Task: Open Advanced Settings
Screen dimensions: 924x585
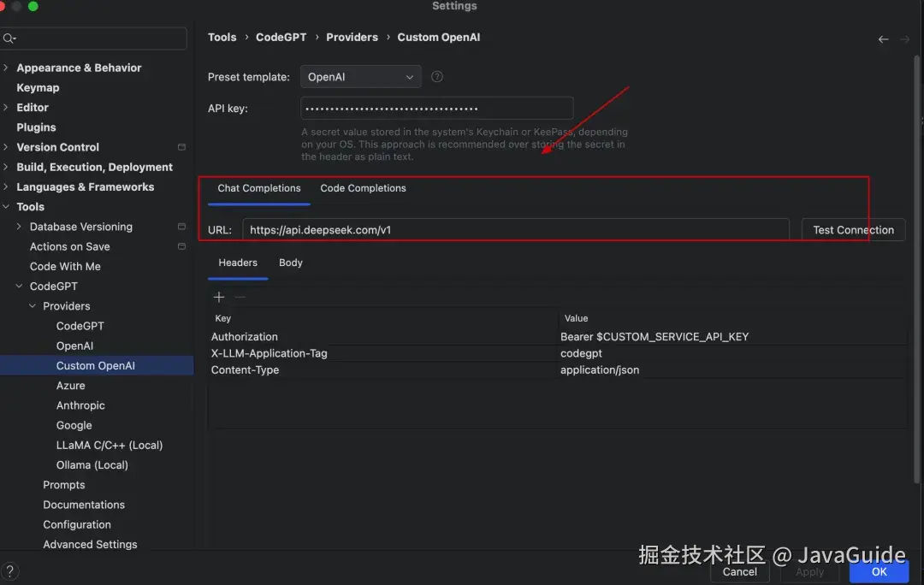Action: tap(90, 544)
